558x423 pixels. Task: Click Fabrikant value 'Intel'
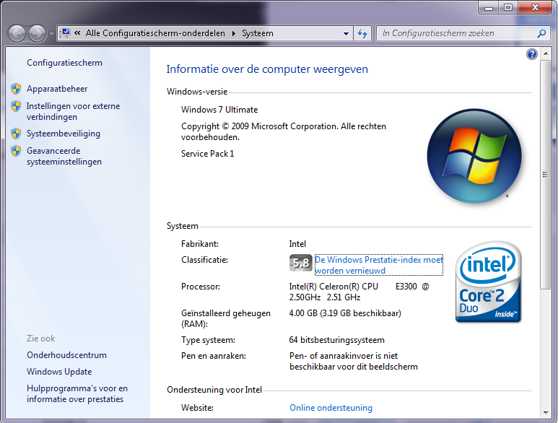pos(297,244)
